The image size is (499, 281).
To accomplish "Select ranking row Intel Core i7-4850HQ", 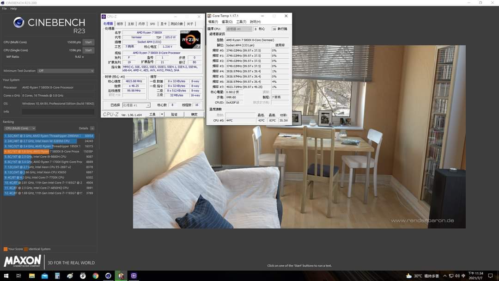I will click(49, 188).
